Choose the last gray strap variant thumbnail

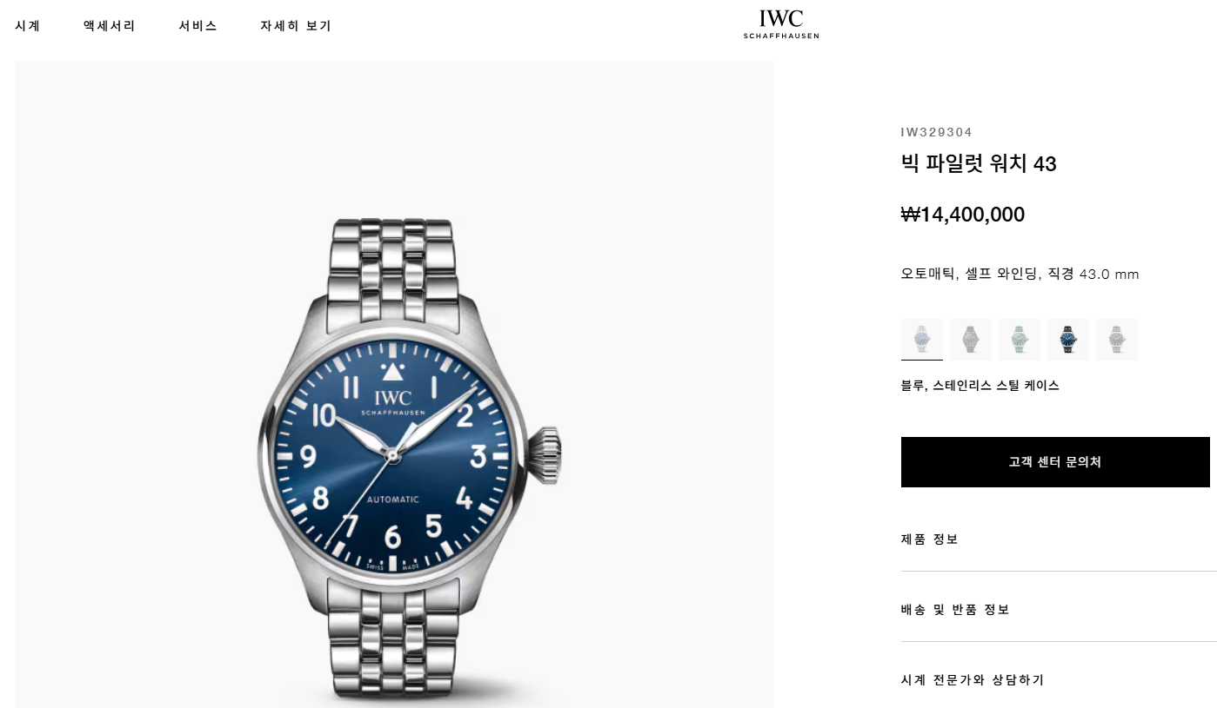click(x=1117, y=339)
